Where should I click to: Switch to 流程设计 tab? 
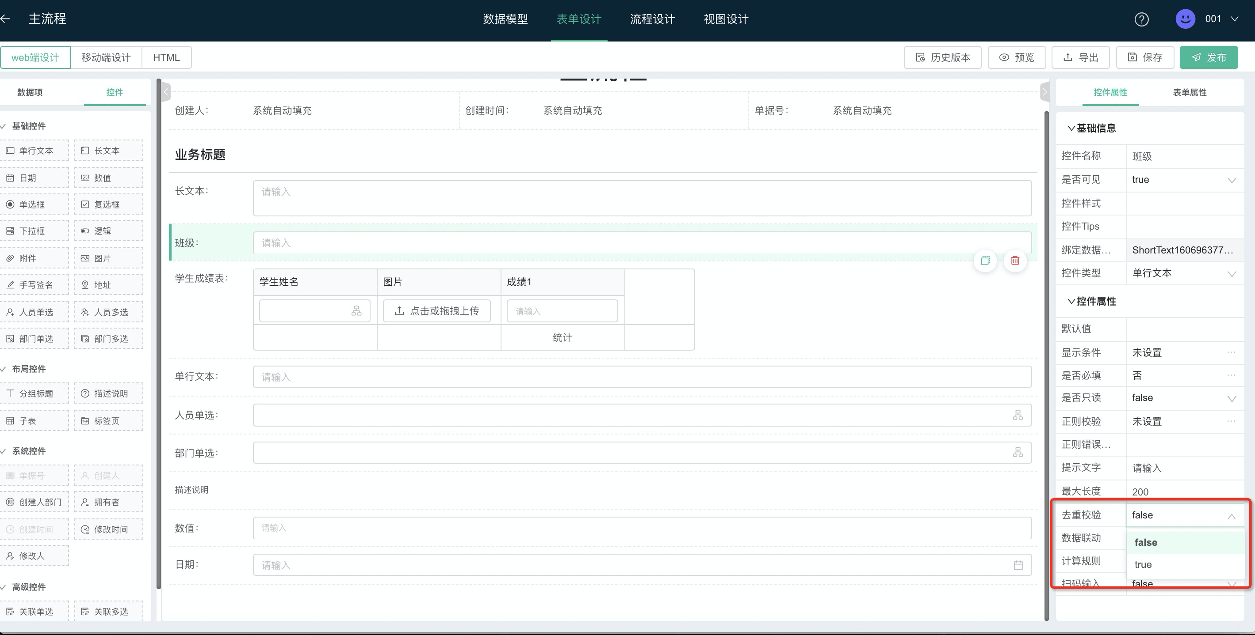pyautogui.click(x=652, y=19)
